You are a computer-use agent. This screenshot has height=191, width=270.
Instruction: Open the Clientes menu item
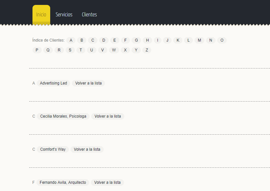(89, 15)
